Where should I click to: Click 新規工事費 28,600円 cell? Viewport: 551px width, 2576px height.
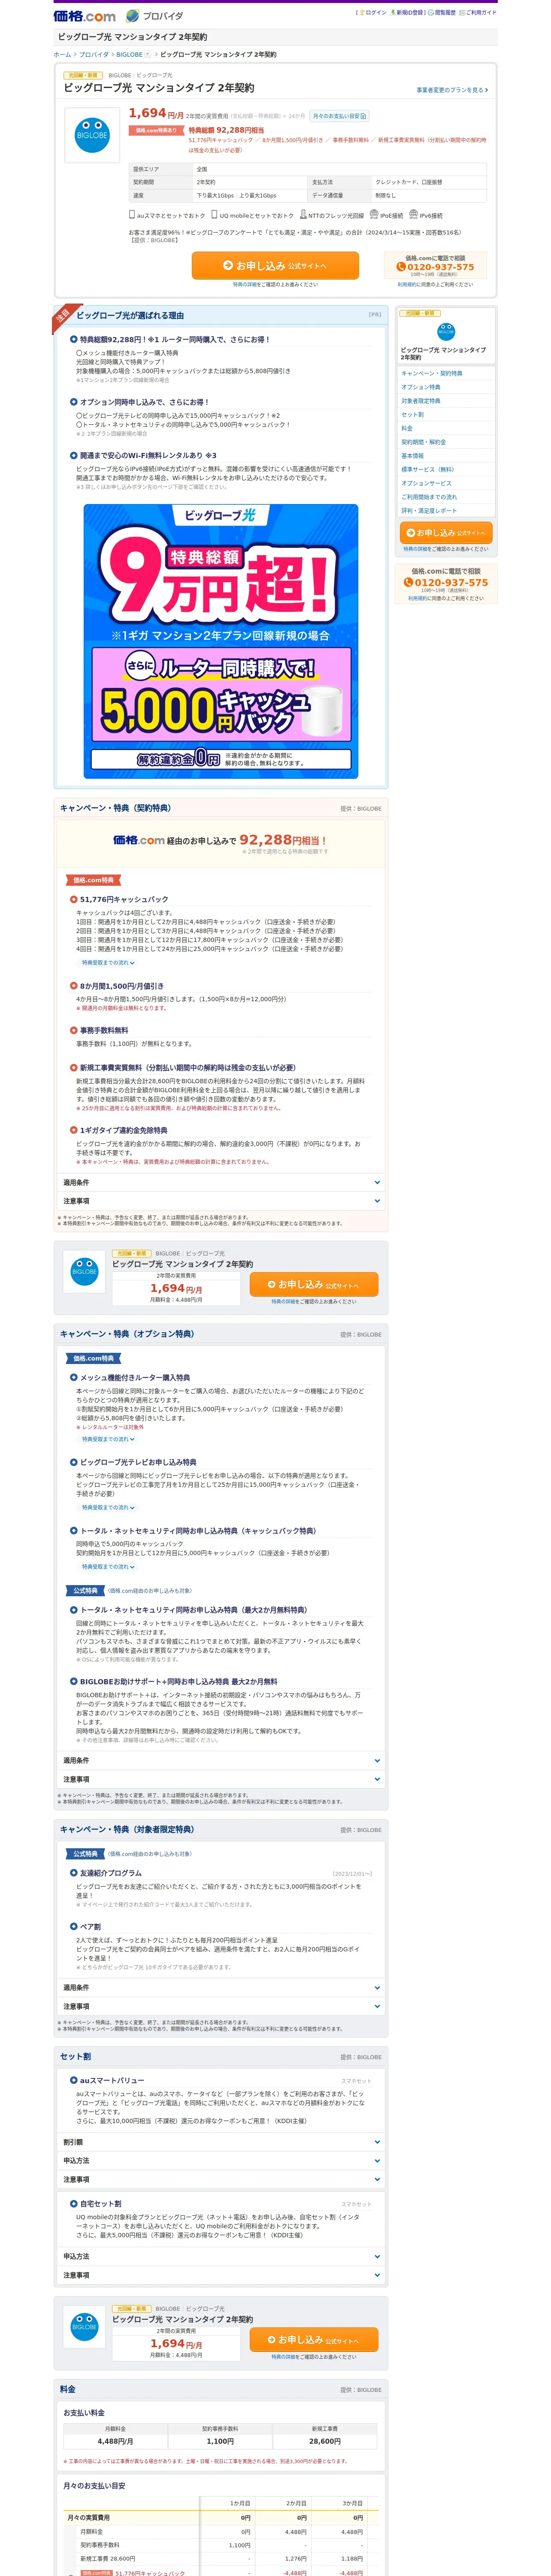325,2436
